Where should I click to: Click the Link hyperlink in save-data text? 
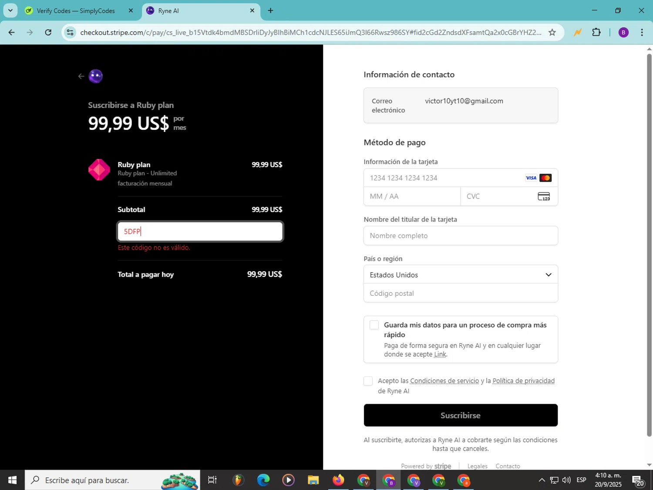pyautogui.click(x=440, y=355)
